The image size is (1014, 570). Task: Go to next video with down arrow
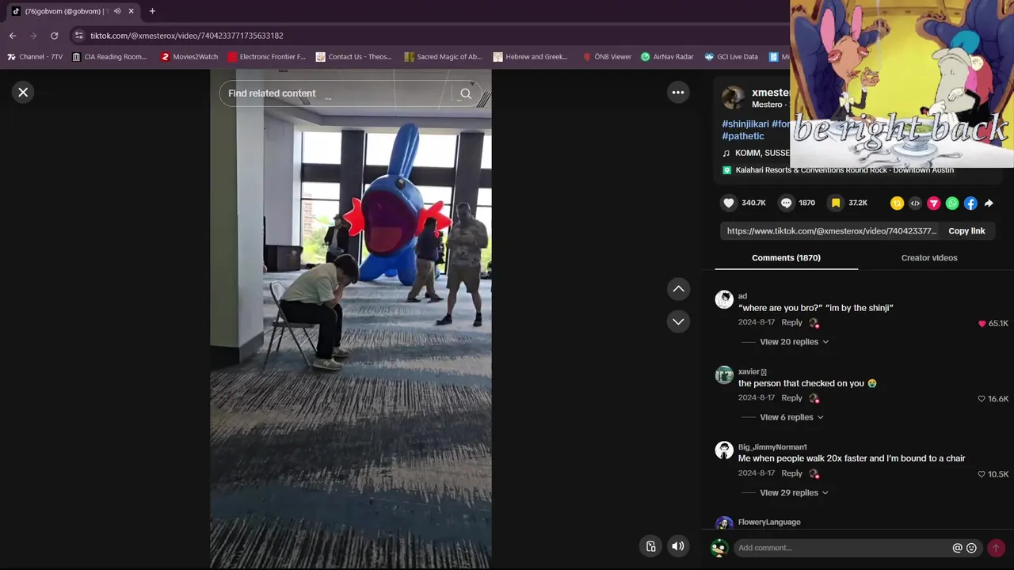(679, 321)
